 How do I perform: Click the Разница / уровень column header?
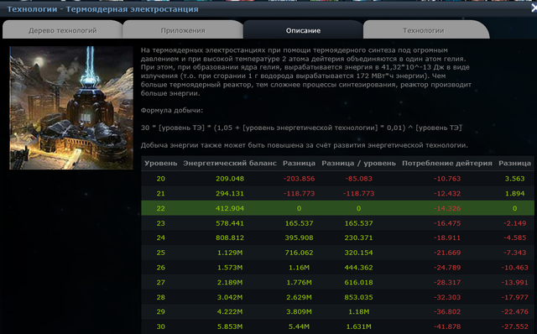point(358,163)
